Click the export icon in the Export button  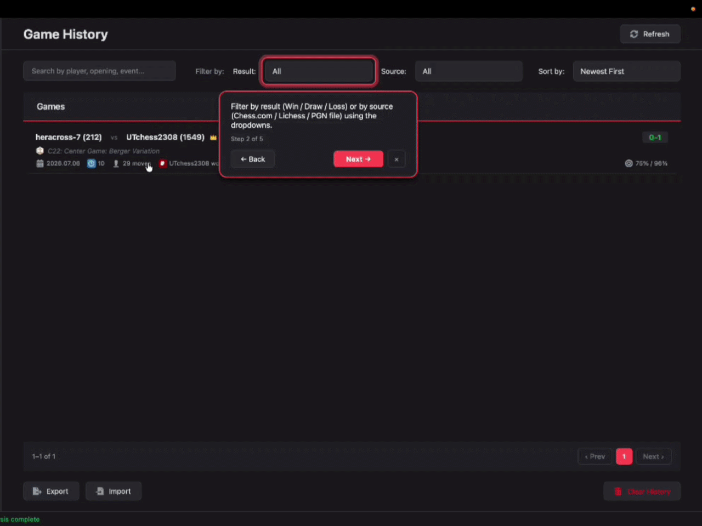pos(37,491)
